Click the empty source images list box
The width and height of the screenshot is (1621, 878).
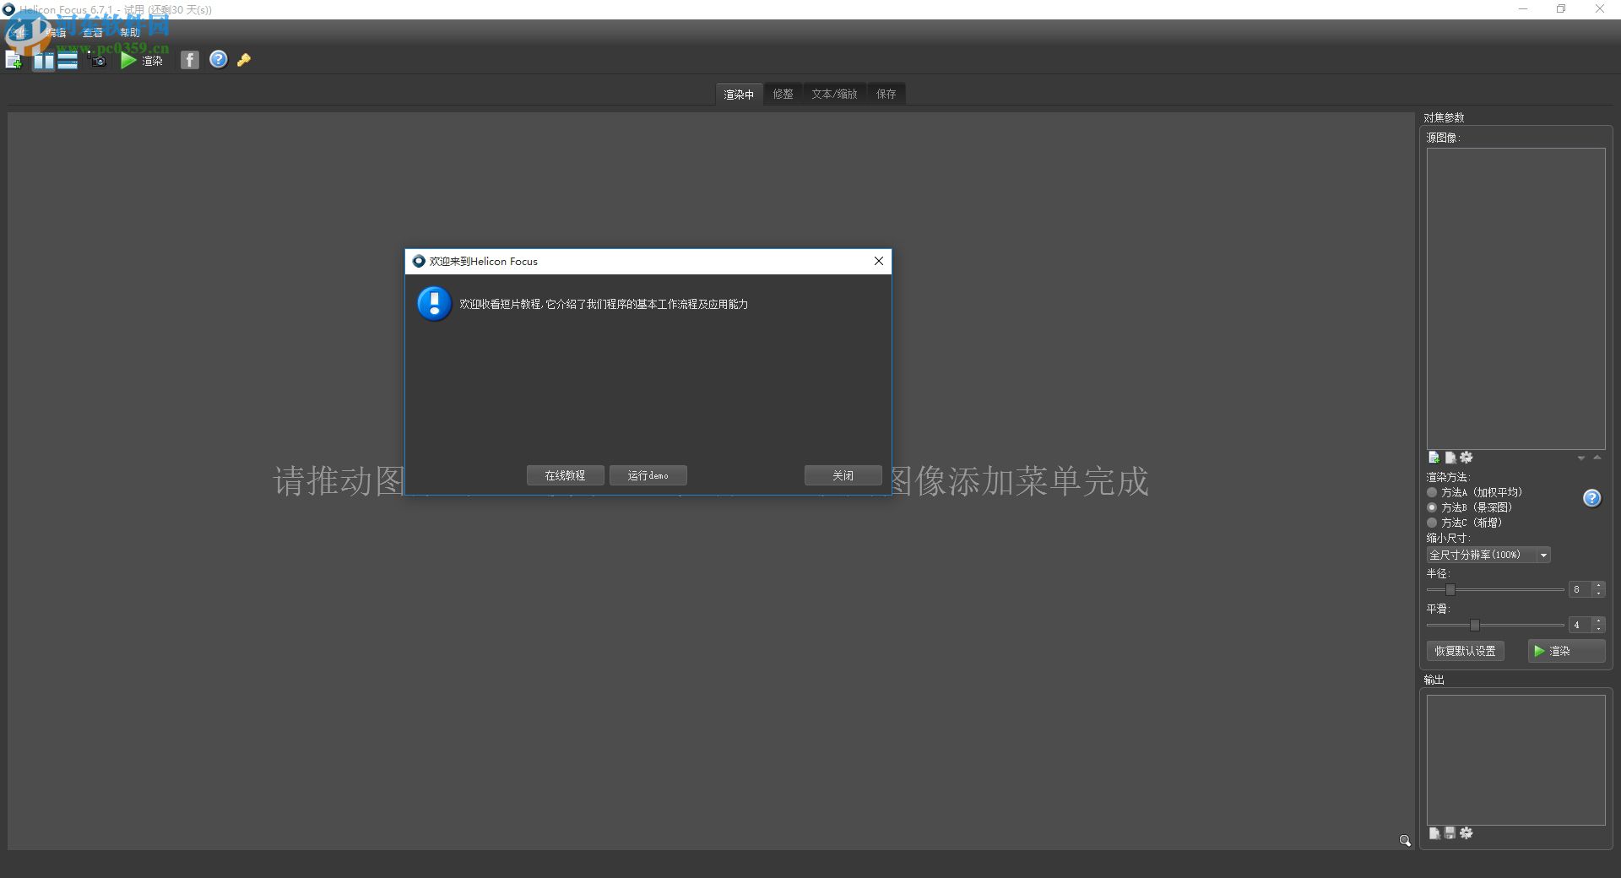point(1515,299)
